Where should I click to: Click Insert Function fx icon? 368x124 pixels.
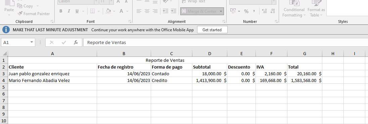point(76,42)
